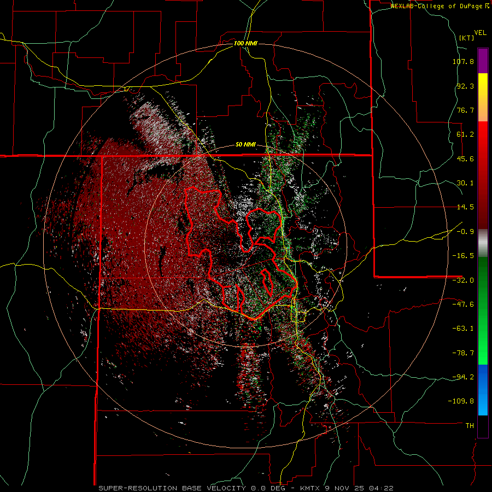Screen dimensions: 492x492
Task: Click the 50 NMI range ring label
Action: coord(245,145)
